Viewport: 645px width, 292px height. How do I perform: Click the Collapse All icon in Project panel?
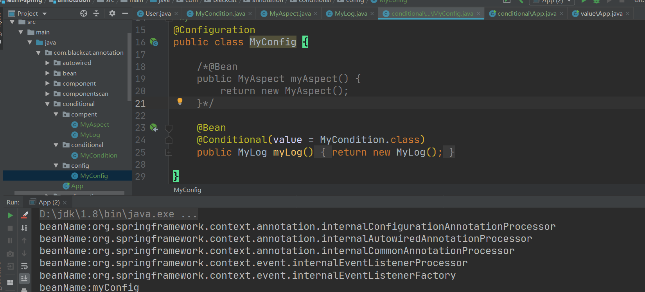(96, 14)
